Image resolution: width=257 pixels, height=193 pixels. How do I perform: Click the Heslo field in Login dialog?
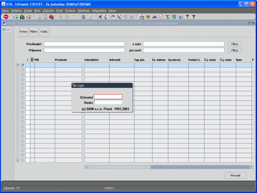pyautogui.click(x=108, y=102)
